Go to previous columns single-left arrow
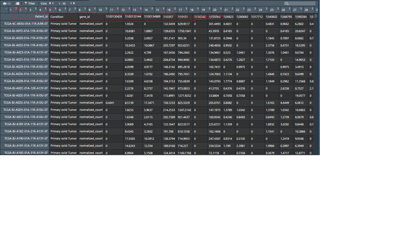The height and width of the screenshot is (229, 408). (x=53, y=3)
